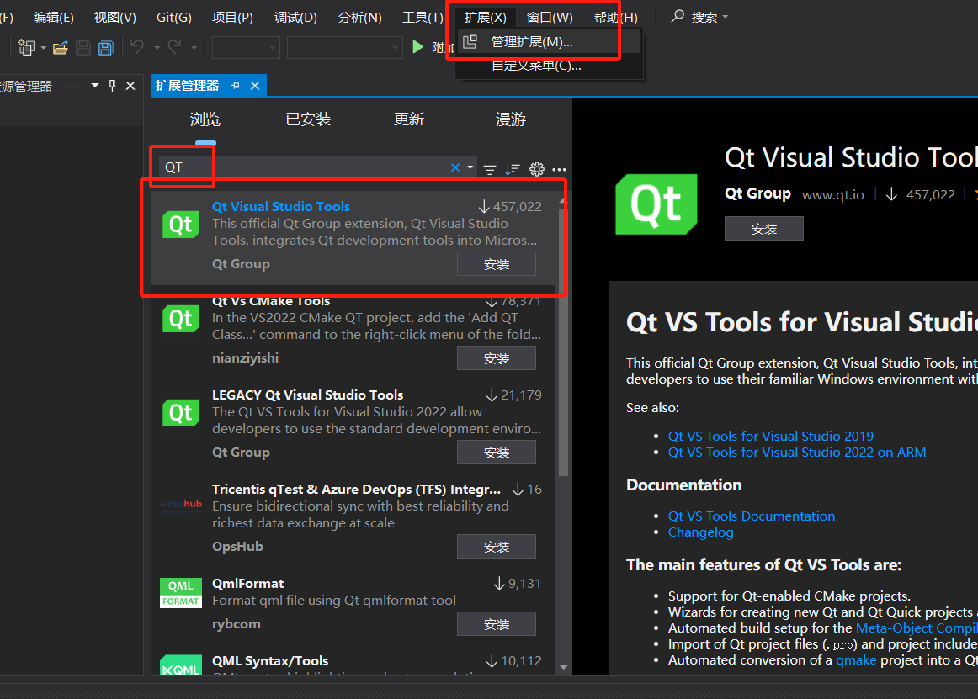978x699 pixels.
Task: Click the Undo arrow icon
Action: pos(137,47)
